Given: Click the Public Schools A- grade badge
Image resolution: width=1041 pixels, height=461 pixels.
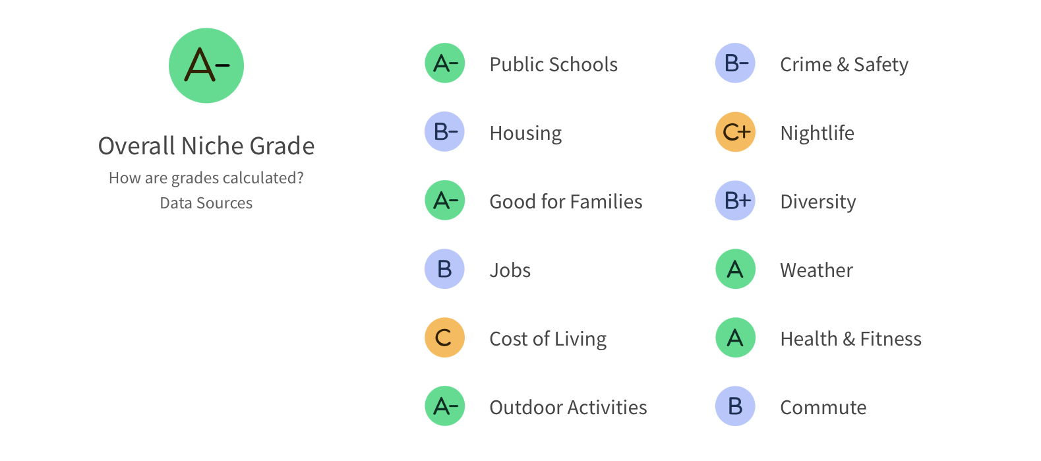Looking at the screenshot, I should (x=445, y=63).
